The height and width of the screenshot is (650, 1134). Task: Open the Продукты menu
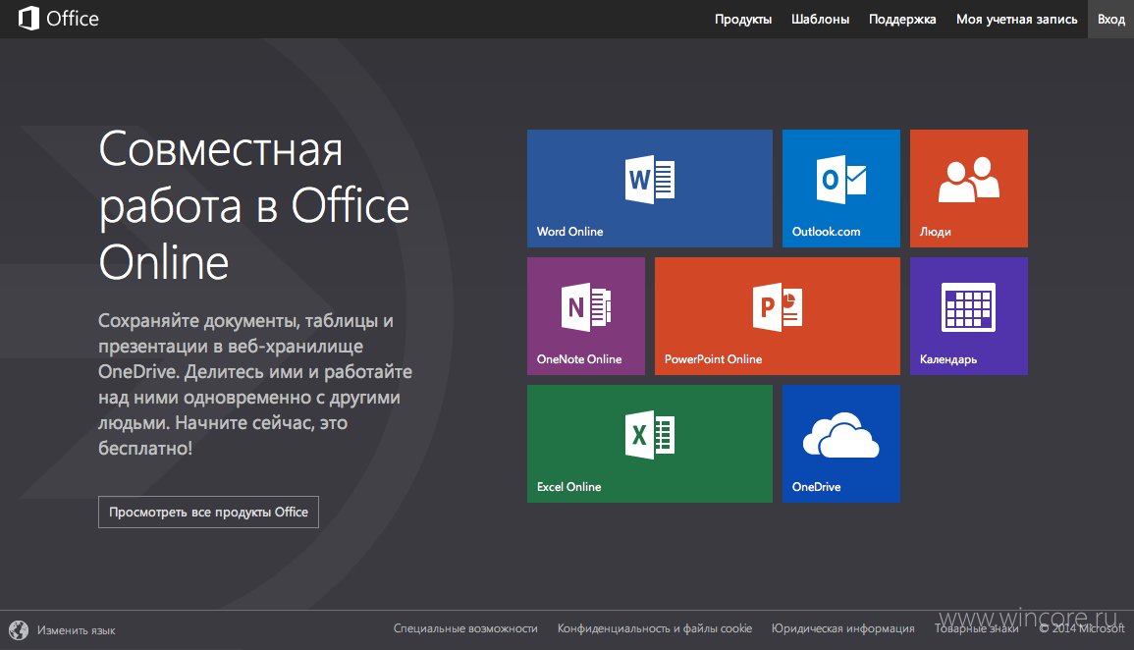pos(742,19)
